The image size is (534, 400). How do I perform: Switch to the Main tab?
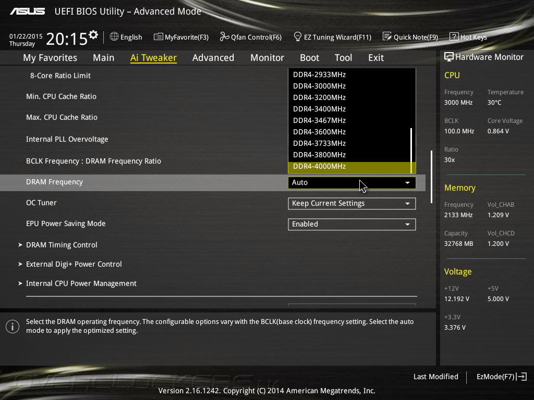click(x=104, y=58)
